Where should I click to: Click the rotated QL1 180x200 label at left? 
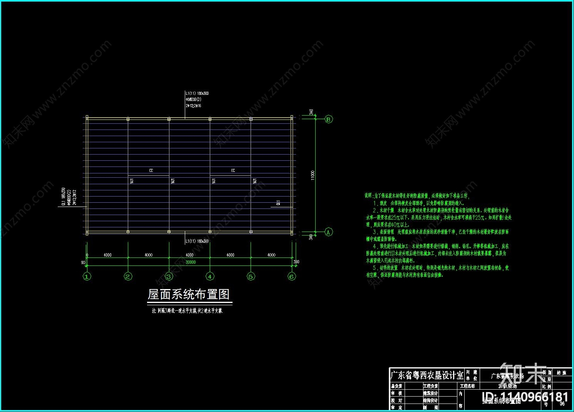coord(63,197)
